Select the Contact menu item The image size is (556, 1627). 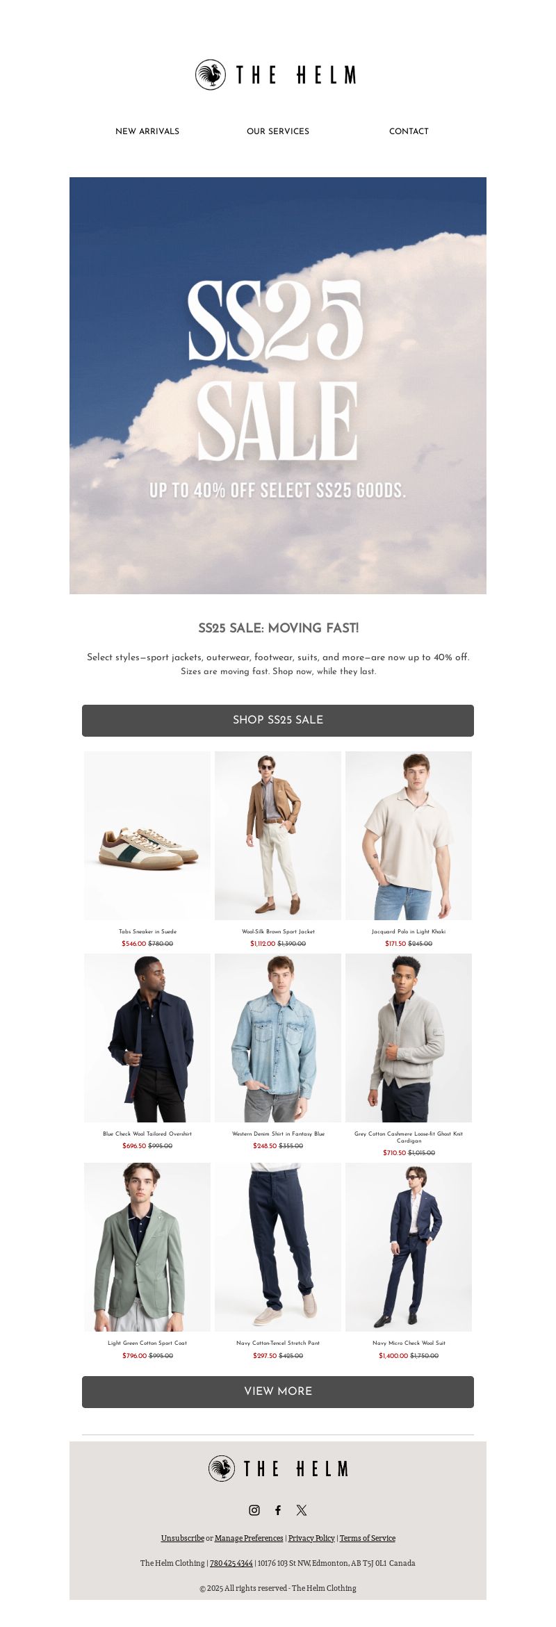[409, 131]
